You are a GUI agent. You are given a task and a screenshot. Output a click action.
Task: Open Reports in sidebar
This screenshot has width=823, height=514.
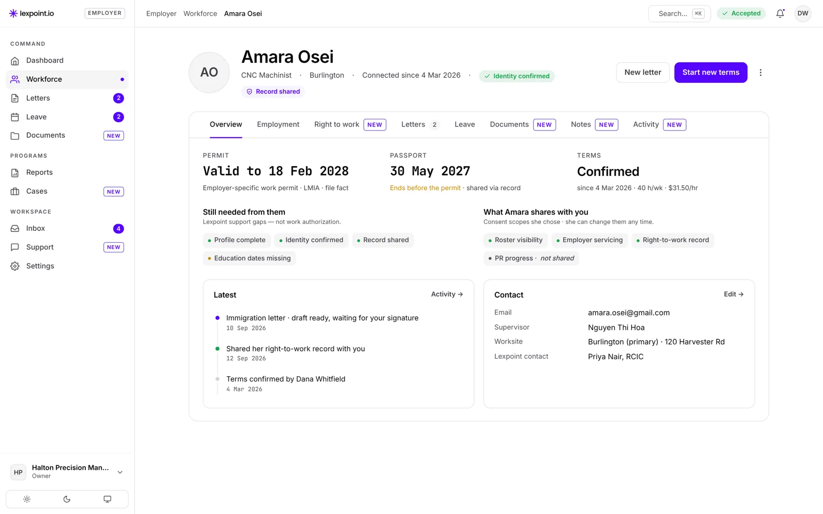[x=67, y=173]
